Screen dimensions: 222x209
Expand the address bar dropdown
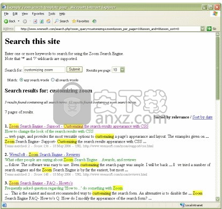pyautogui.click(x=202, y=28)
